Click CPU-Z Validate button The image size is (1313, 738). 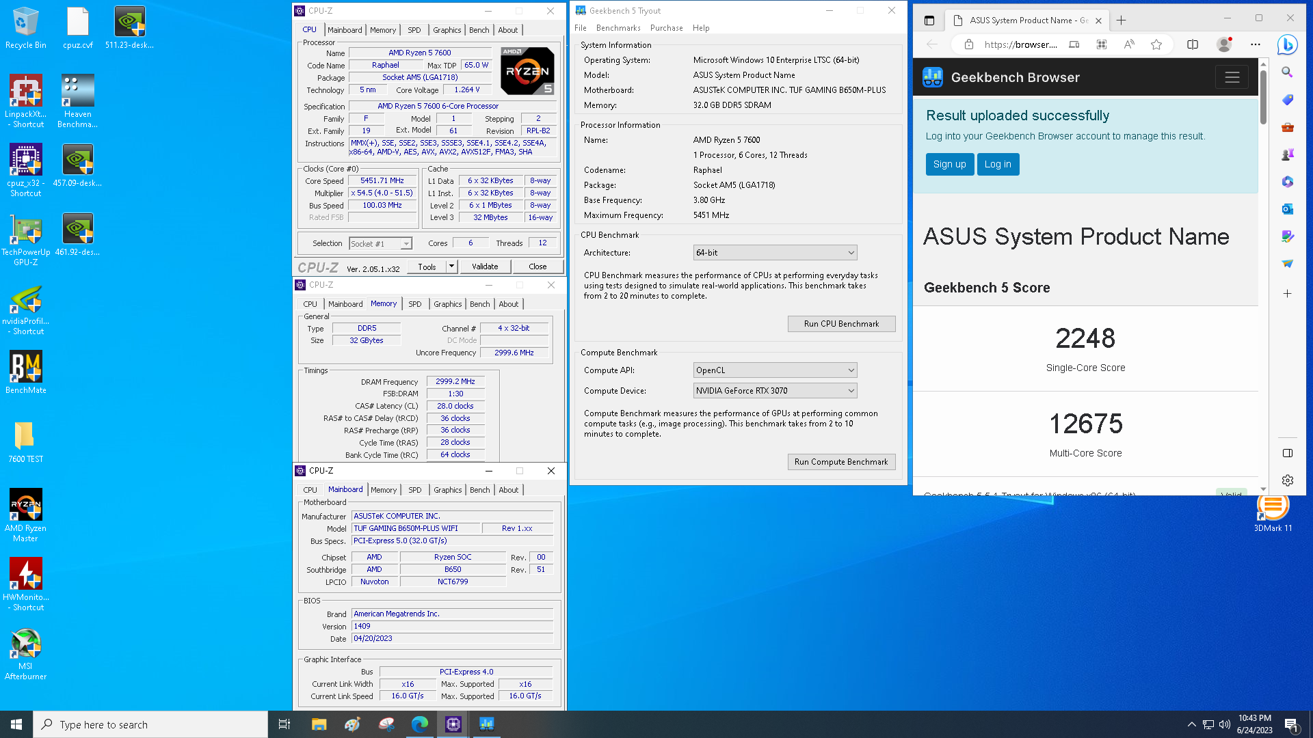(x=485, y=266)
